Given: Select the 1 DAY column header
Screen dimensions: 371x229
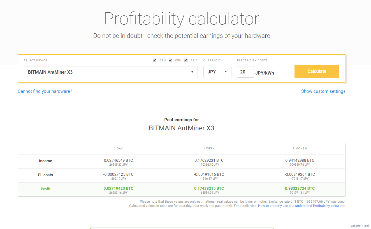Looking at the screenshot, I should [x=118, y=148].
